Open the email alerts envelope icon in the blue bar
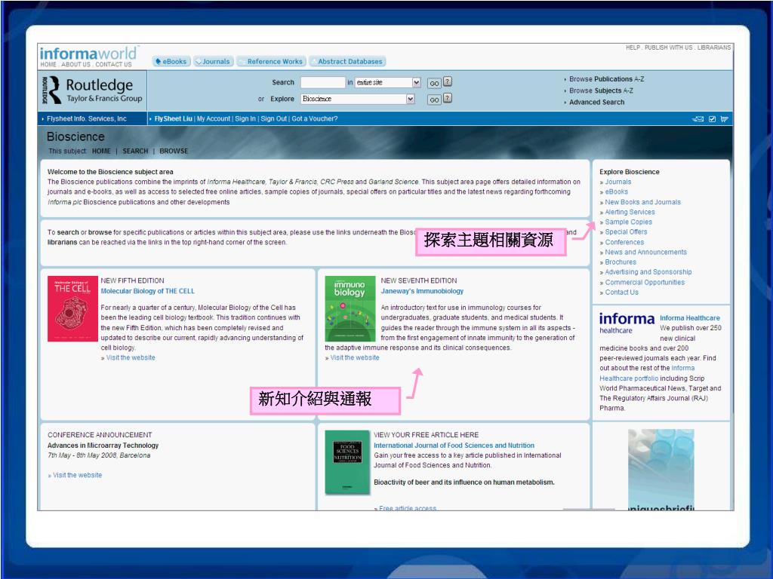This screenshot has height=579, width=773. click(698, 118)
